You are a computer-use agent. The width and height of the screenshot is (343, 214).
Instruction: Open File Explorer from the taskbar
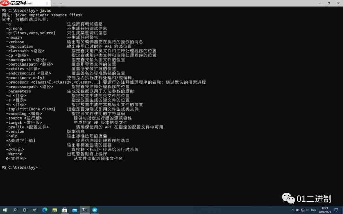pyautogui.click(x=55, y=210)
